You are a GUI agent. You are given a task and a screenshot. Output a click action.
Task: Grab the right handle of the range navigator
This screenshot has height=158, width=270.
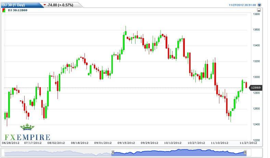(x=245, y=152)
